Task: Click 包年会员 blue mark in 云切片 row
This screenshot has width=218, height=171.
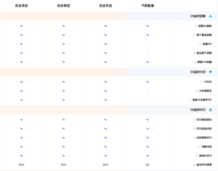Action: tap(22, 82)
